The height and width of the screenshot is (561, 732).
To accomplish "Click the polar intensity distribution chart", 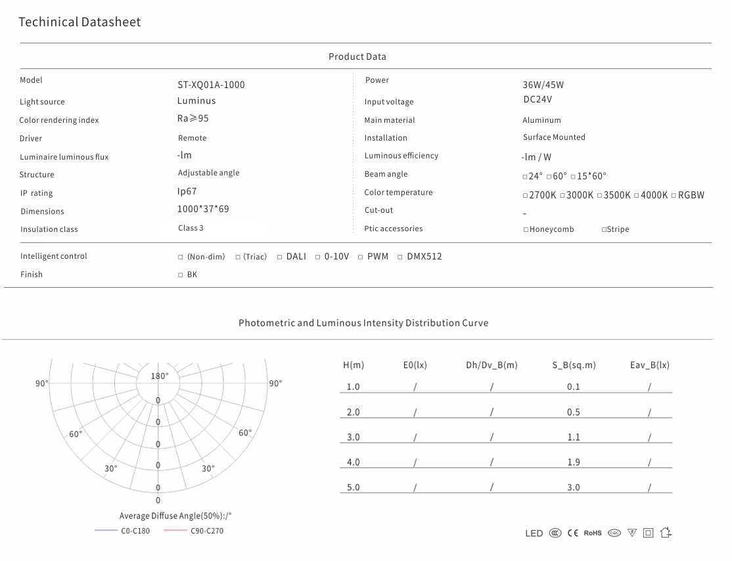I will pos(158,427).
